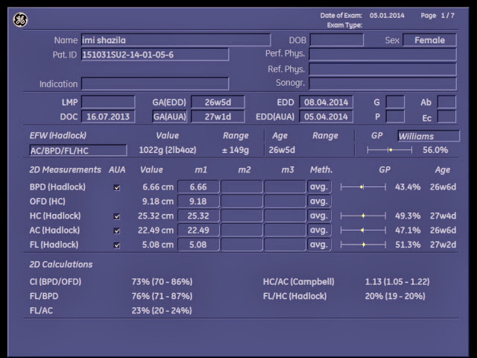Open the HC method avg. selector
Viewport: 477px width, 358px height.
tap(319, 216)
